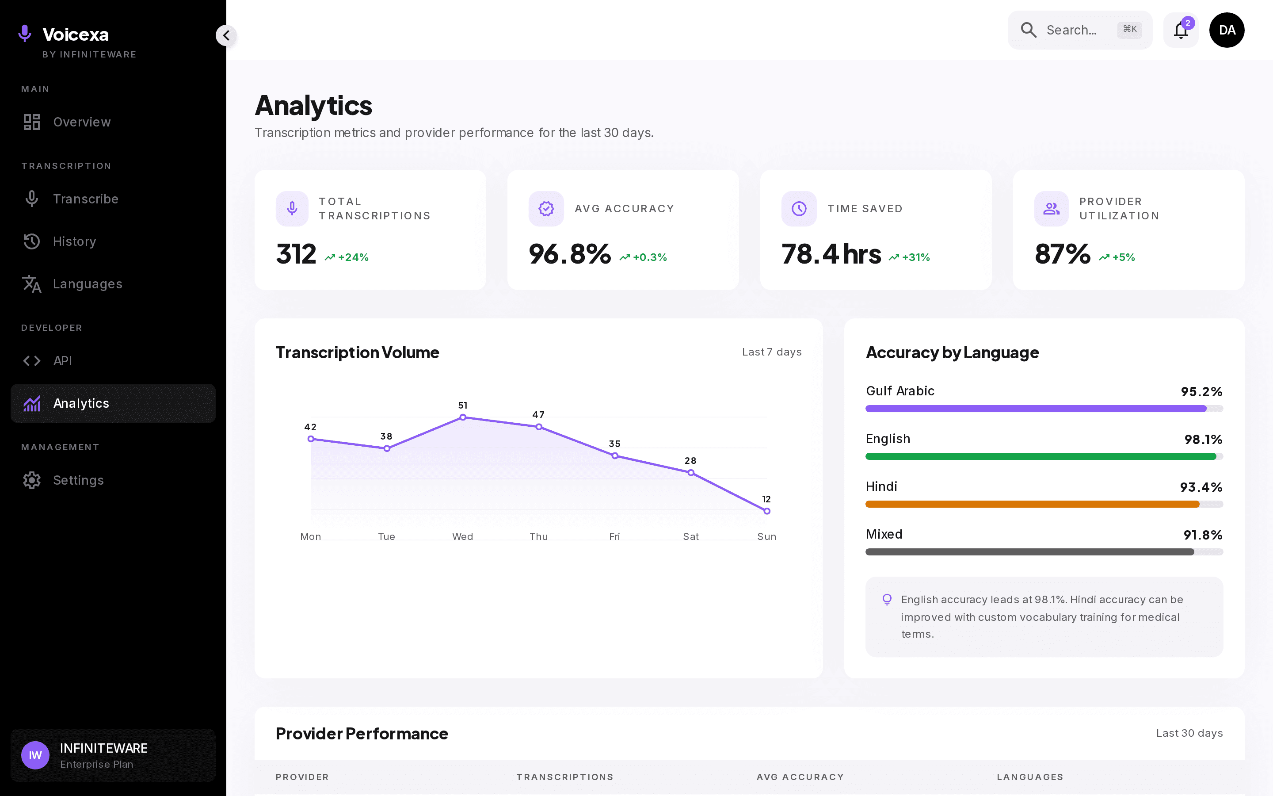Click the 87% provider utilization value
The image size is (1273, 796).
click(x=1063, y=254)
